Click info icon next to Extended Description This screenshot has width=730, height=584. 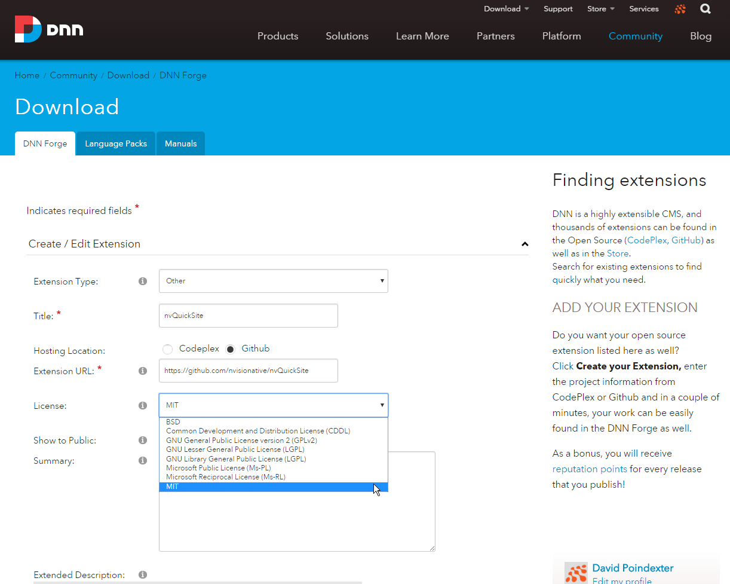click(143, 574)
